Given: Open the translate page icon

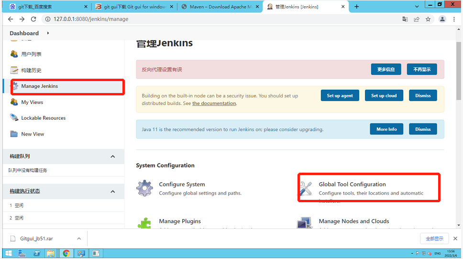Looking at the screenshot, I should click(x=405, y=19).
